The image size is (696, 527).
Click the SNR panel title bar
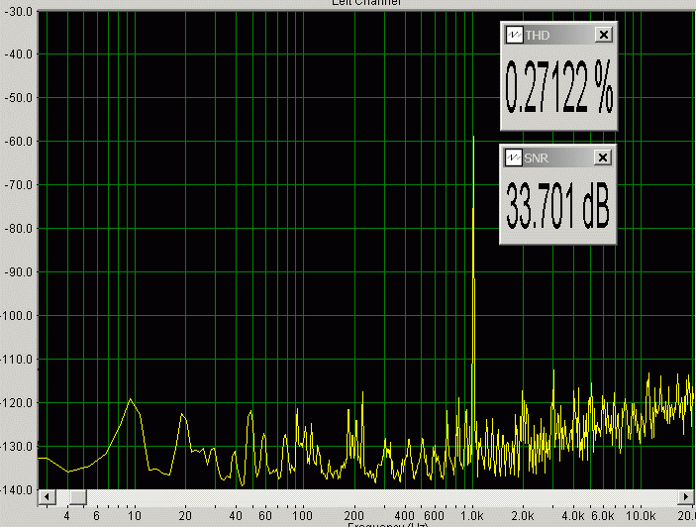tap(558, 158)
